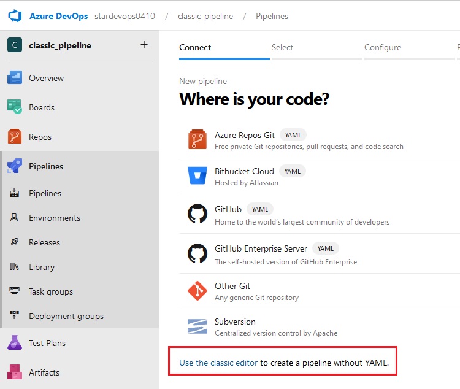Open the Library sidebar label
460x389 pixels.
click(x=42, y=267)
